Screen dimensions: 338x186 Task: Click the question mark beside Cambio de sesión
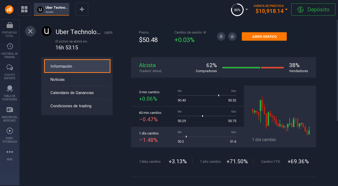pos(205,32)
